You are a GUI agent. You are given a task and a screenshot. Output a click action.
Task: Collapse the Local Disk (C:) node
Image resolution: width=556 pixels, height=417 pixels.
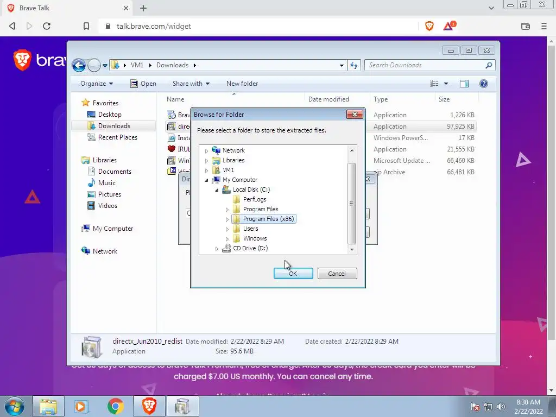[x=217, y=190]
